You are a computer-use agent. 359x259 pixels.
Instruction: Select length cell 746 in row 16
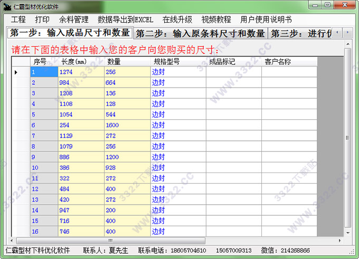[81, 232]
